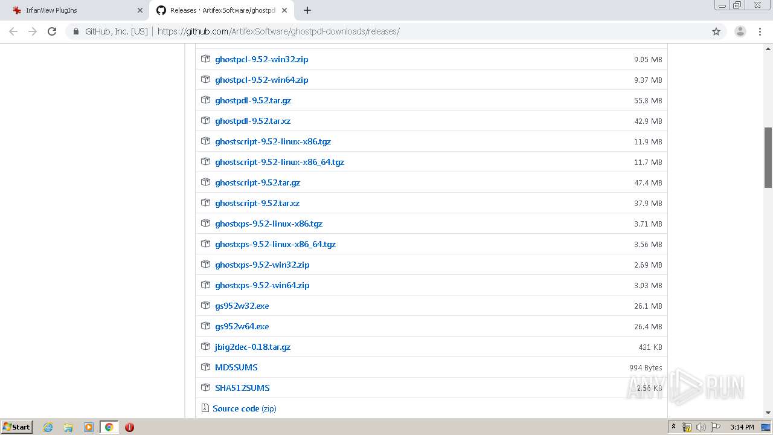This screenshot has width=773, height=435.
Task: Click the padlock site info icon
Action: point(76,31)
